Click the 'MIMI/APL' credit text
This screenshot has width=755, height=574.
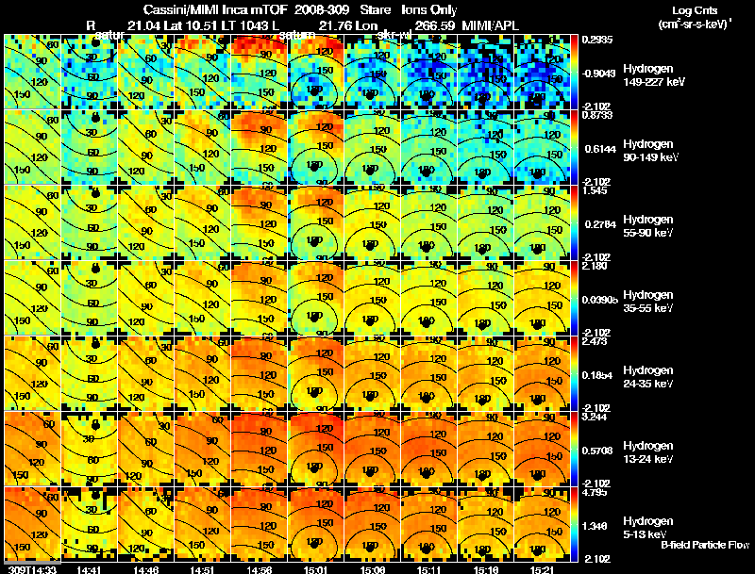(x=490, y=25)
